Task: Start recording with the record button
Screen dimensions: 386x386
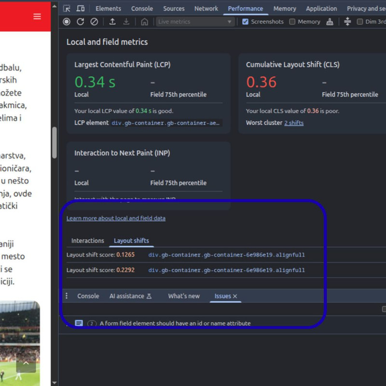Action: tap(67, 22)
